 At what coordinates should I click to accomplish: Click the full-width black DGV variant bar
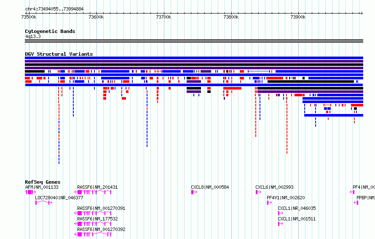(x=194, y=65)
